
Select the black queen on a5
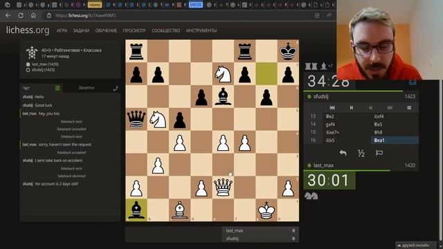[136, 119]
